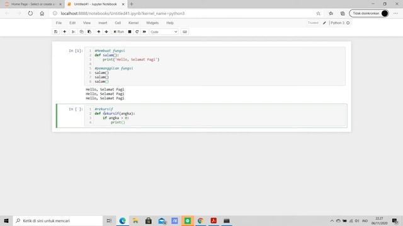The height and width of the screenshot is (226, 403).
Task: Open the Kernel menu
Action: click(x=133, y=23)
